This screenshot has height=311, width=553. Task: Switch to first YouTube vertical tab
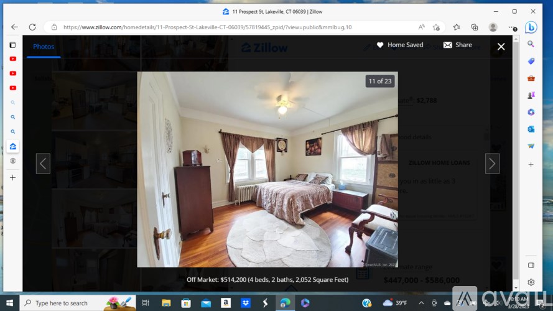(x=12, y=59)
